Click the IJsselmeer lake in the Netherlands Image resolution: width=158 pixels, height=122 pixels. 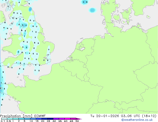(x=81, y=47)
